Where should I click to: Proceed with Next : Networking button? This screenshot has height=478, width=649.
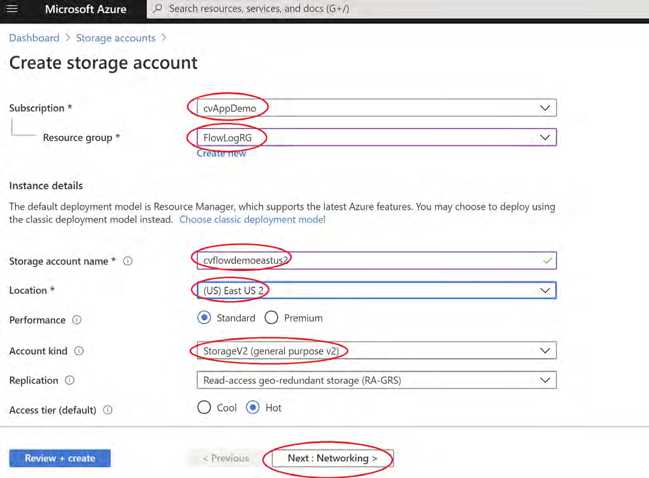[x=333, y=458]
